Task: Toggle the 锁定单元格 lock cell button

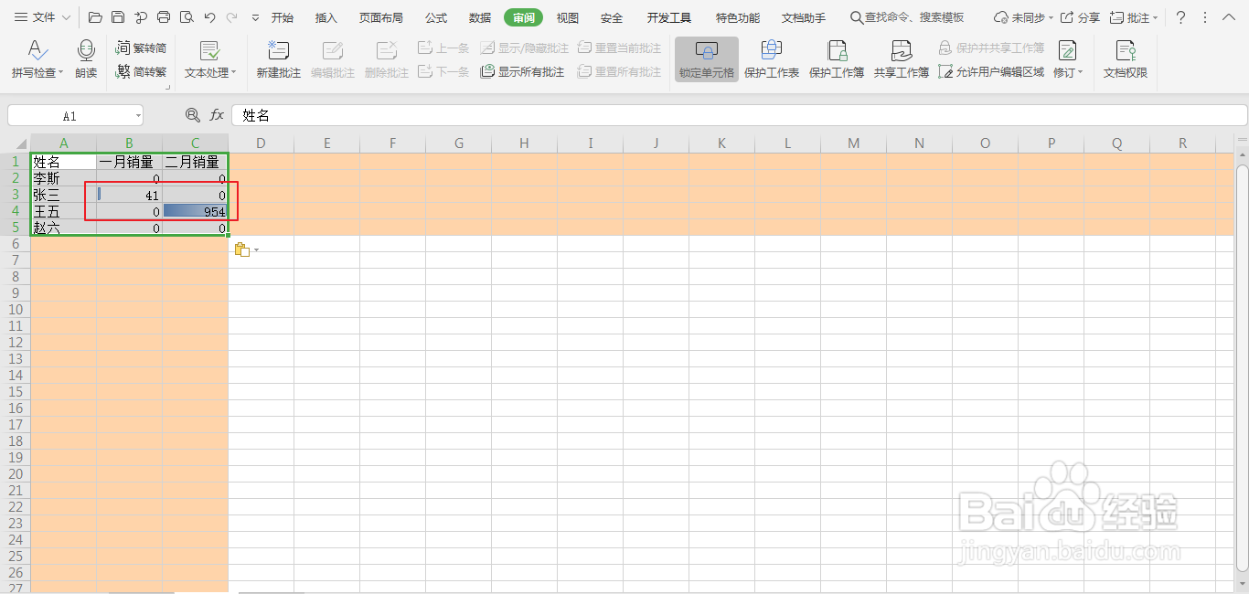Action: pos(706,60)
